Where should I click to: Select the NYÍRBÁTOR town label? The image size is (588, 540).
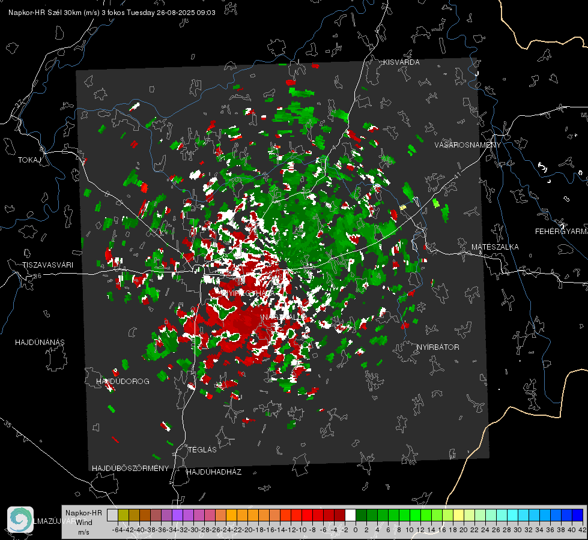point(438,347)
